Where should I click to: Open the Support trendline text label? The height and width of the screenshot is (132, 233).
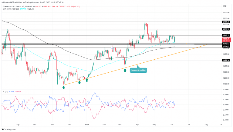(x=139, y=70)
